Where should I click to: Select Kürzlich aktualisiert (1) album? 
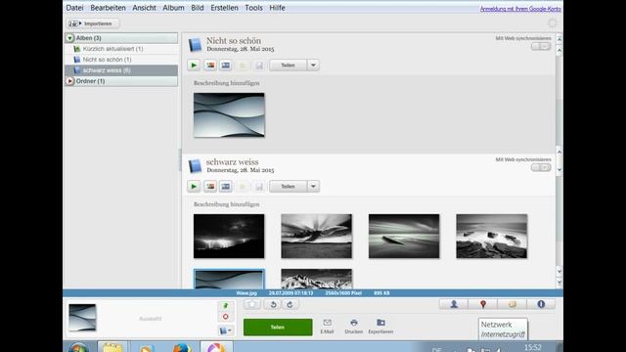[x=121, y=49]
